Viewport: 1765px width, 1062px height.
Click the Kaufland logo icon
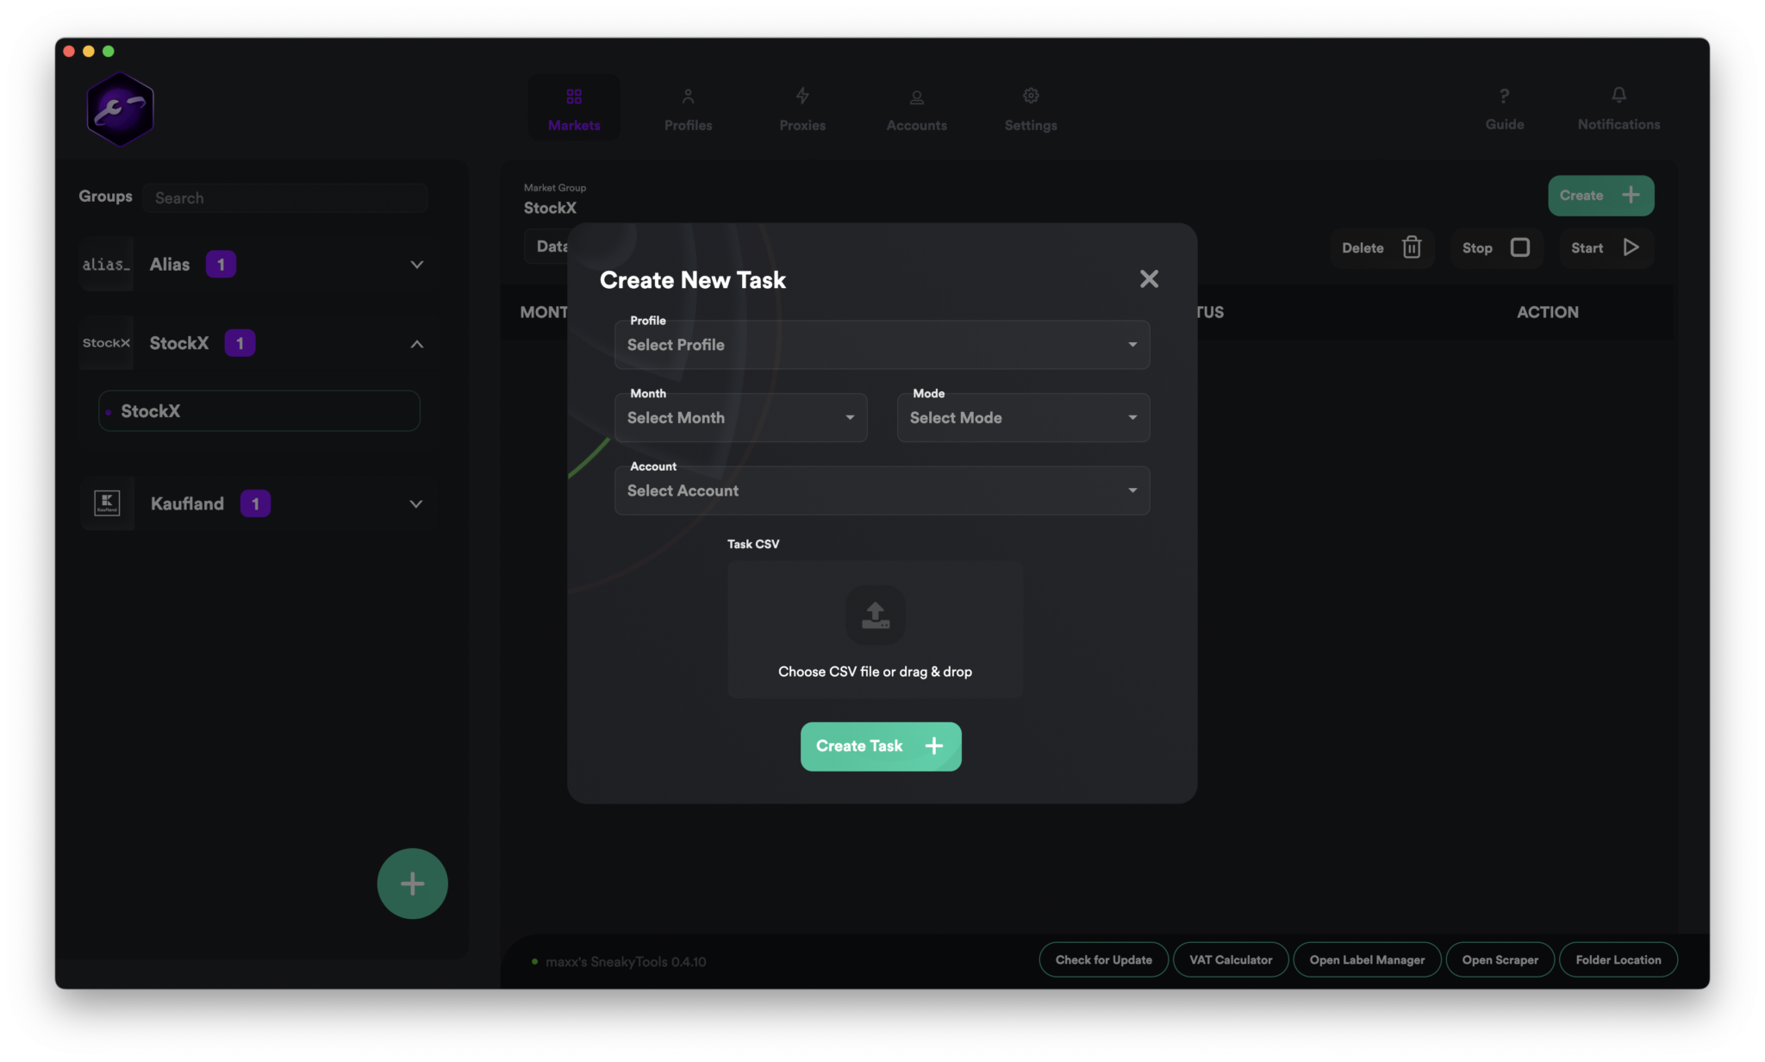click(x=107, y=503)
